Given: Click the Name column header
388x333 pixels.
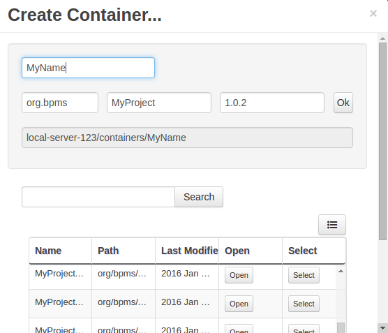Looking at the screenshot, I should [x=61, y=251].
